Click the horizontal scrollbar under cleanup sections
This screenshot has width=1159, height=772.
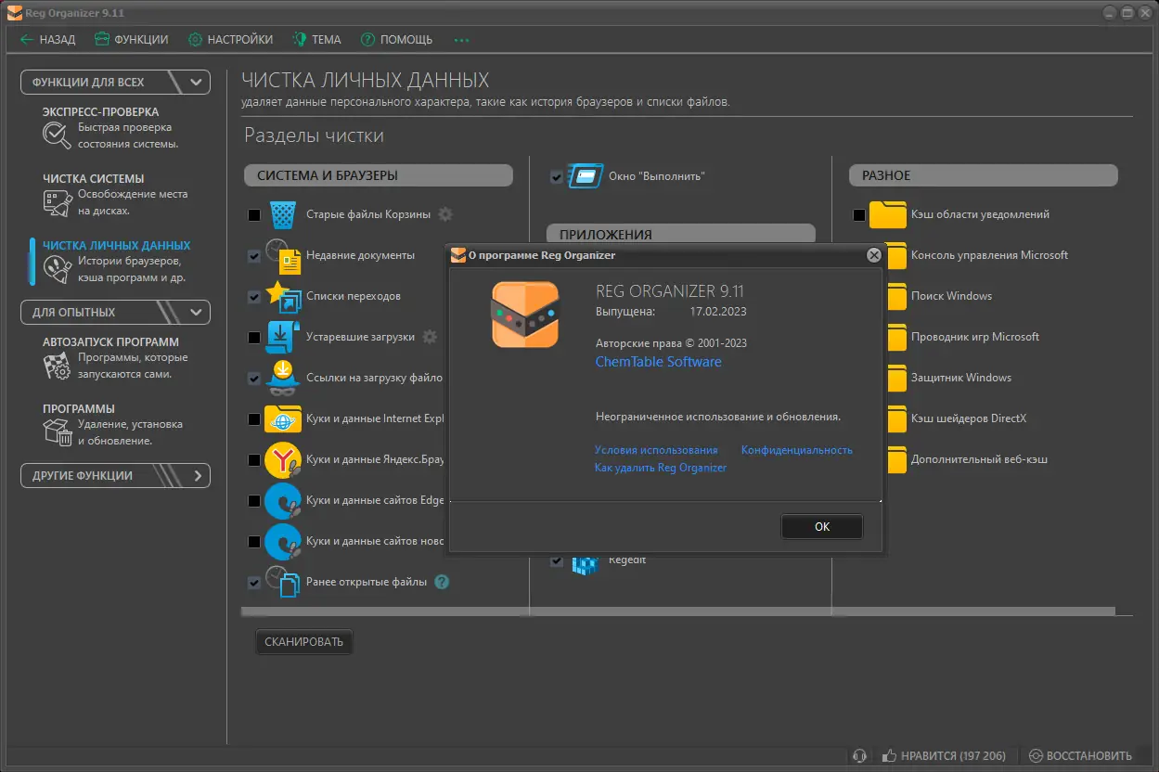(677, 611)
